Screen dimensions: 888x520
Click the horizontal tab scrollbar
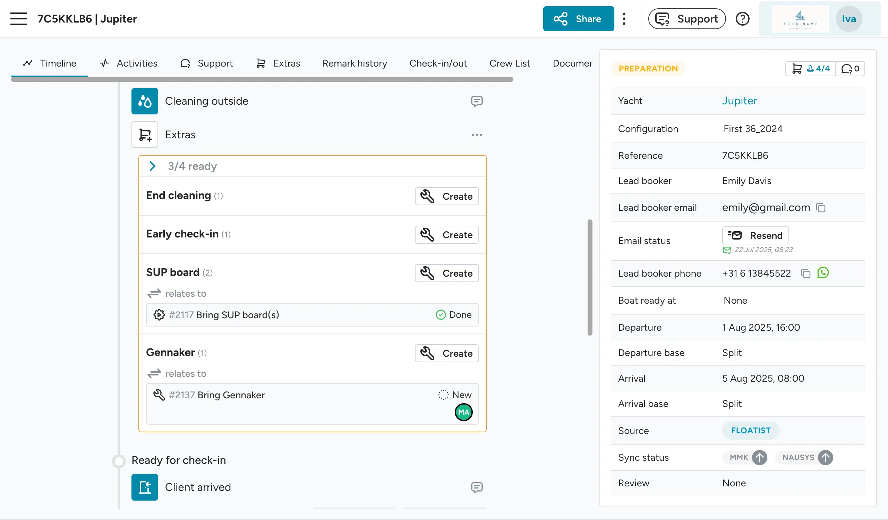(x=262, y=80)
